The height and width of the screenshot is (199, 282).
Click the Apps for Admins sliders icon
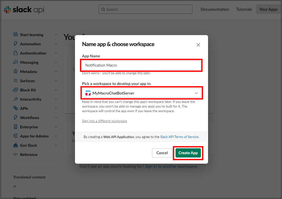[15, 136]
